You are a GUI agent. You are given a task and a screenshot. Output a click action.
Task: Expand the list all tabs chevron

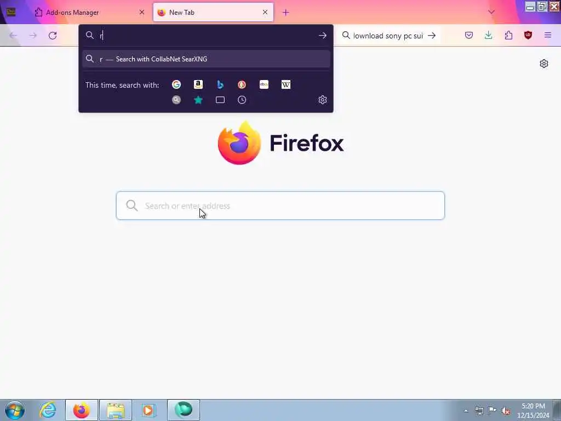[x=491, y=12]
